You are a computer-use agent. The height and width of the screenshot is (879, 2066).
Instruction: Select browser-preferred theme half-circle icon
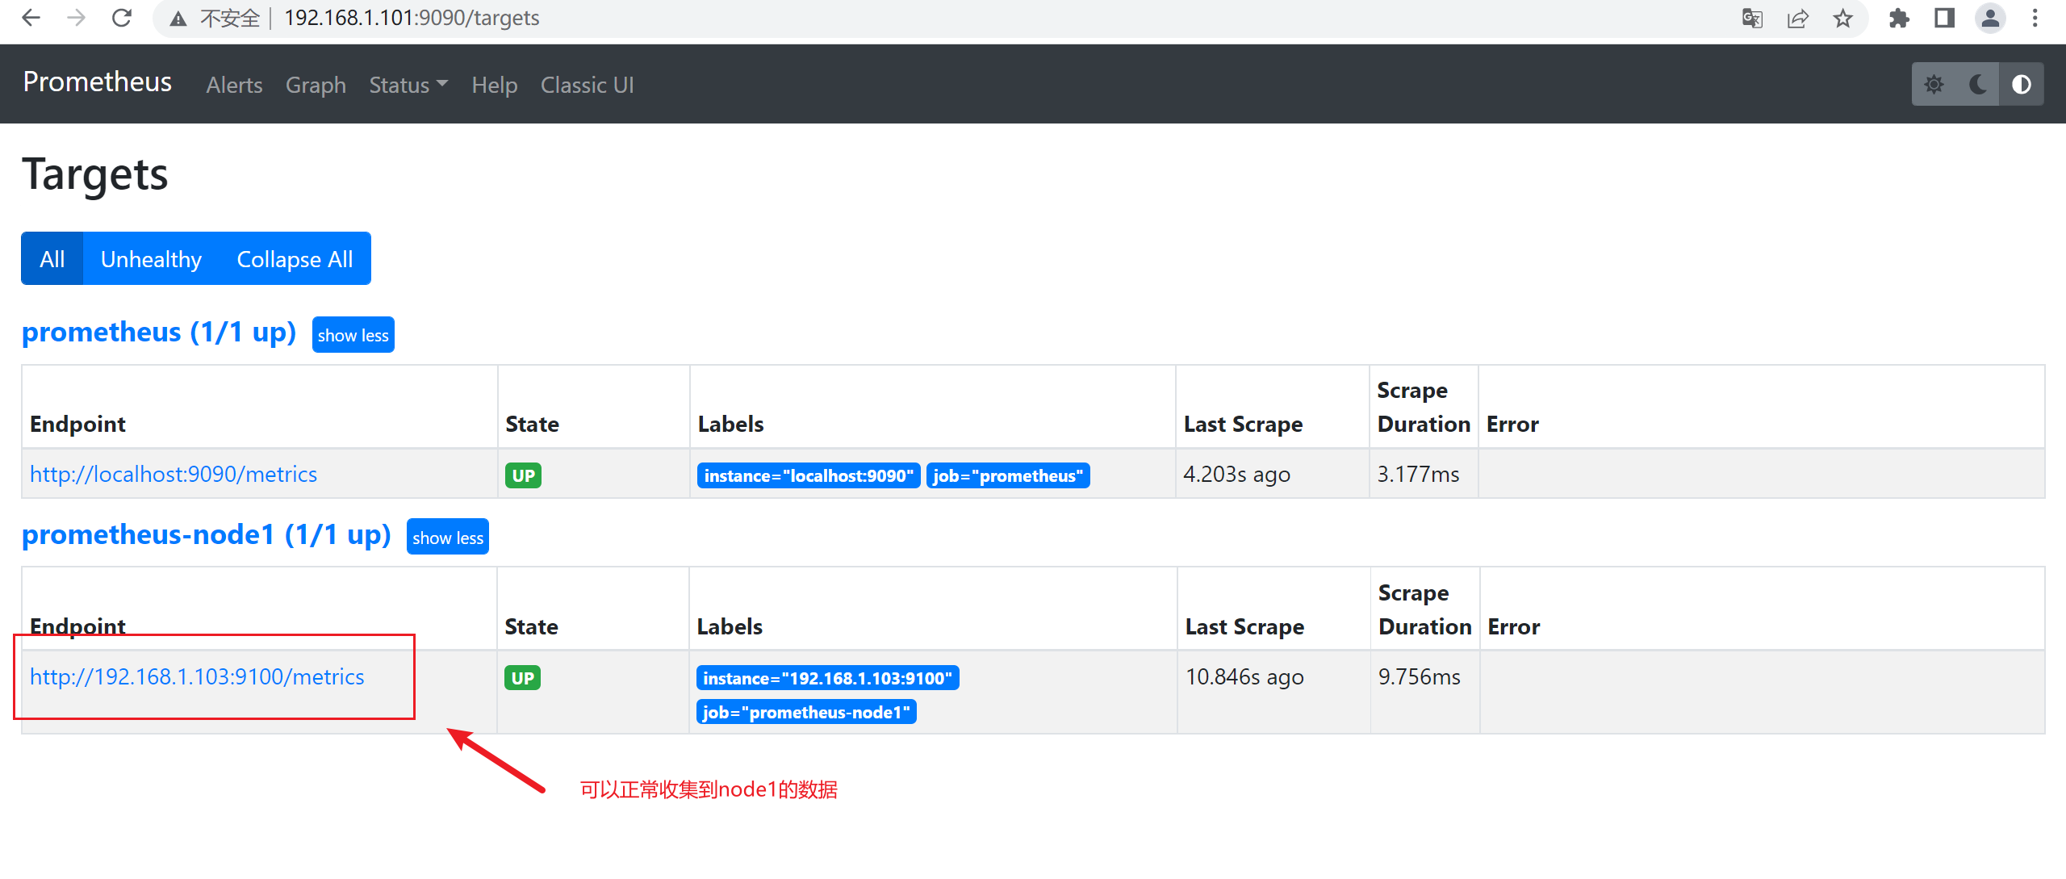point(2021,85)
